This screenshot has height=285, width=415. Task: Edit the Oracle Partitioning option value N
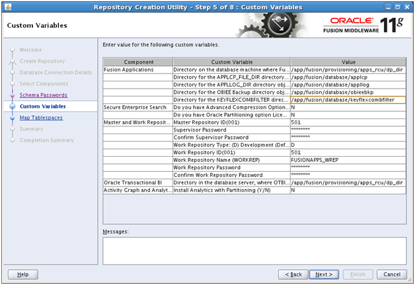(x=348, y=115)
